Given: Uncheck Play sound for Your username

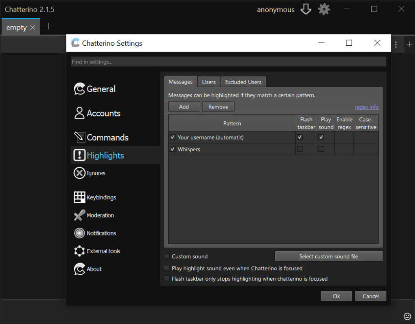Looking at the screenshot, I should [x=321, y=137].
